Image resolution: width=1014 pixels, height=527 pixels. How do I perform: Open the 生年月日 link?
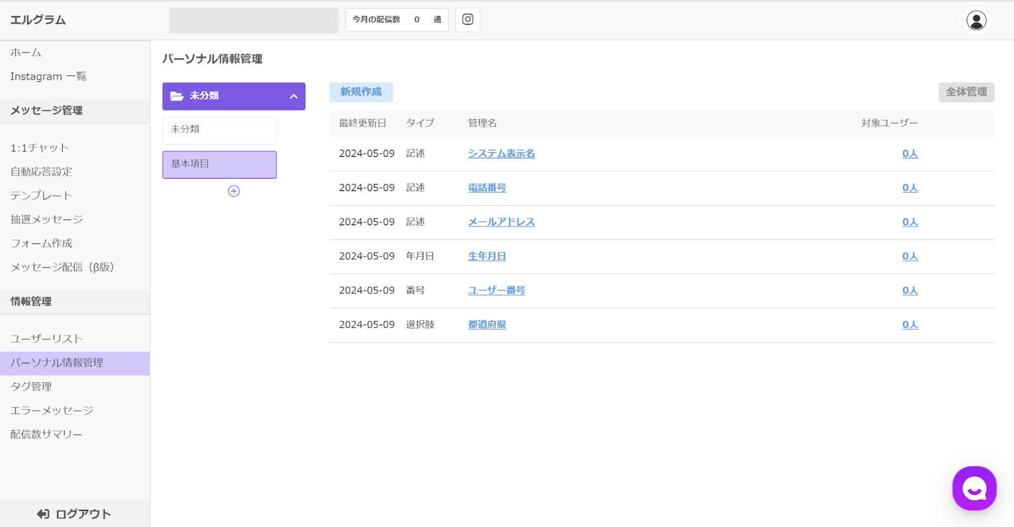[487, 256]
